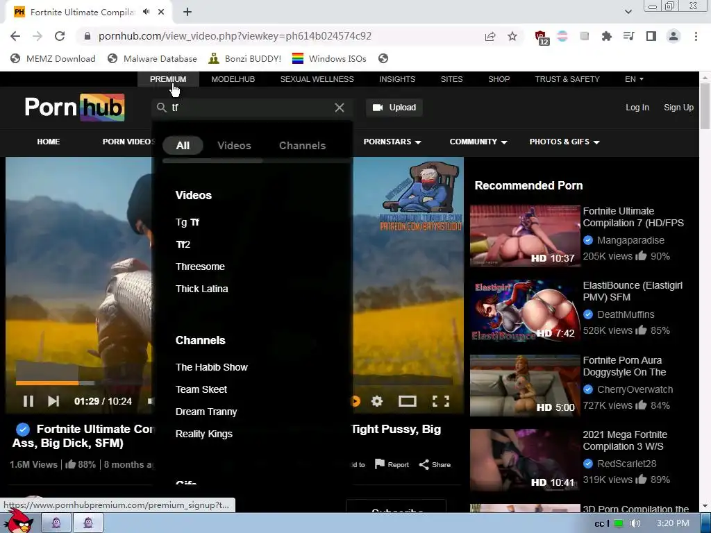Image resolution: width=711 pixels, height=533 pixels.
Task: Click the Log In link
Action: (x=637, y=108)
